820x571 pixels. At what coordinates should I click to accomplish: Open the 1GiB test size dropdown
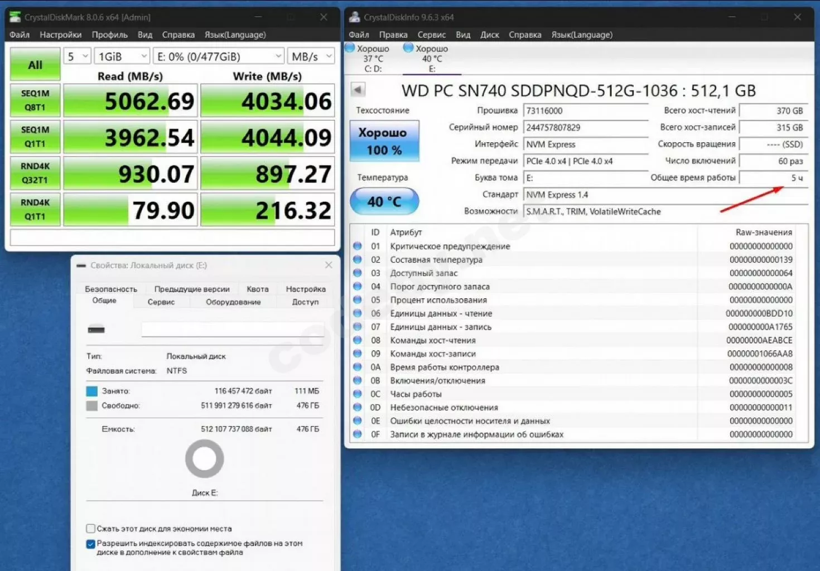pos(122,56)
